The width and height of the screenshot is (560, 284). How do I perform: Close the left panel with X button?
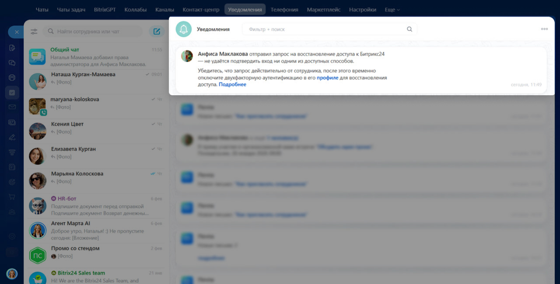(x=16, y=32)
